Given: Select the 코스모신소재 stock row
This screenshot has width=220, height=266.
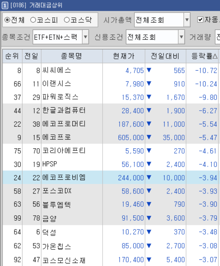Looking at the screenshot, I should 110,260.
